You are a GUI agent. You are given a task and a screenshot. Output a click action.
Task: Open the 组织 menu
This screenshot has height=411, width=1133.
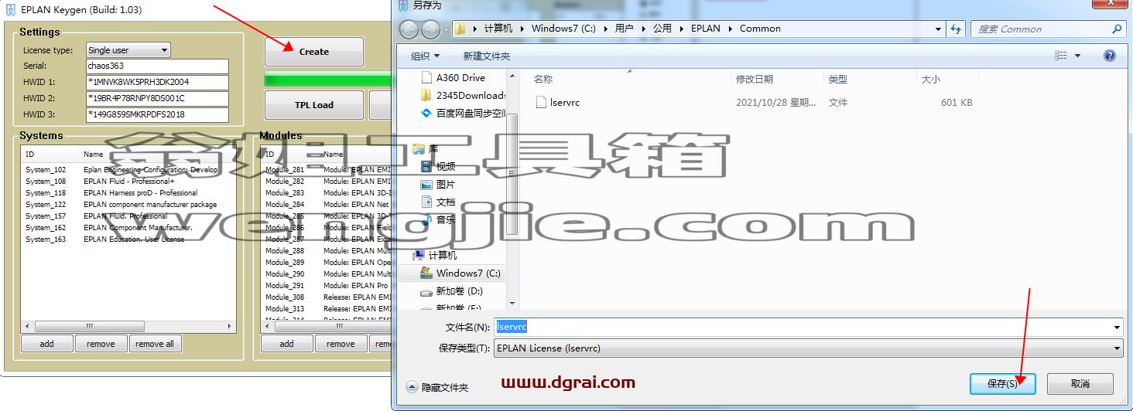[x=425, y=56]
